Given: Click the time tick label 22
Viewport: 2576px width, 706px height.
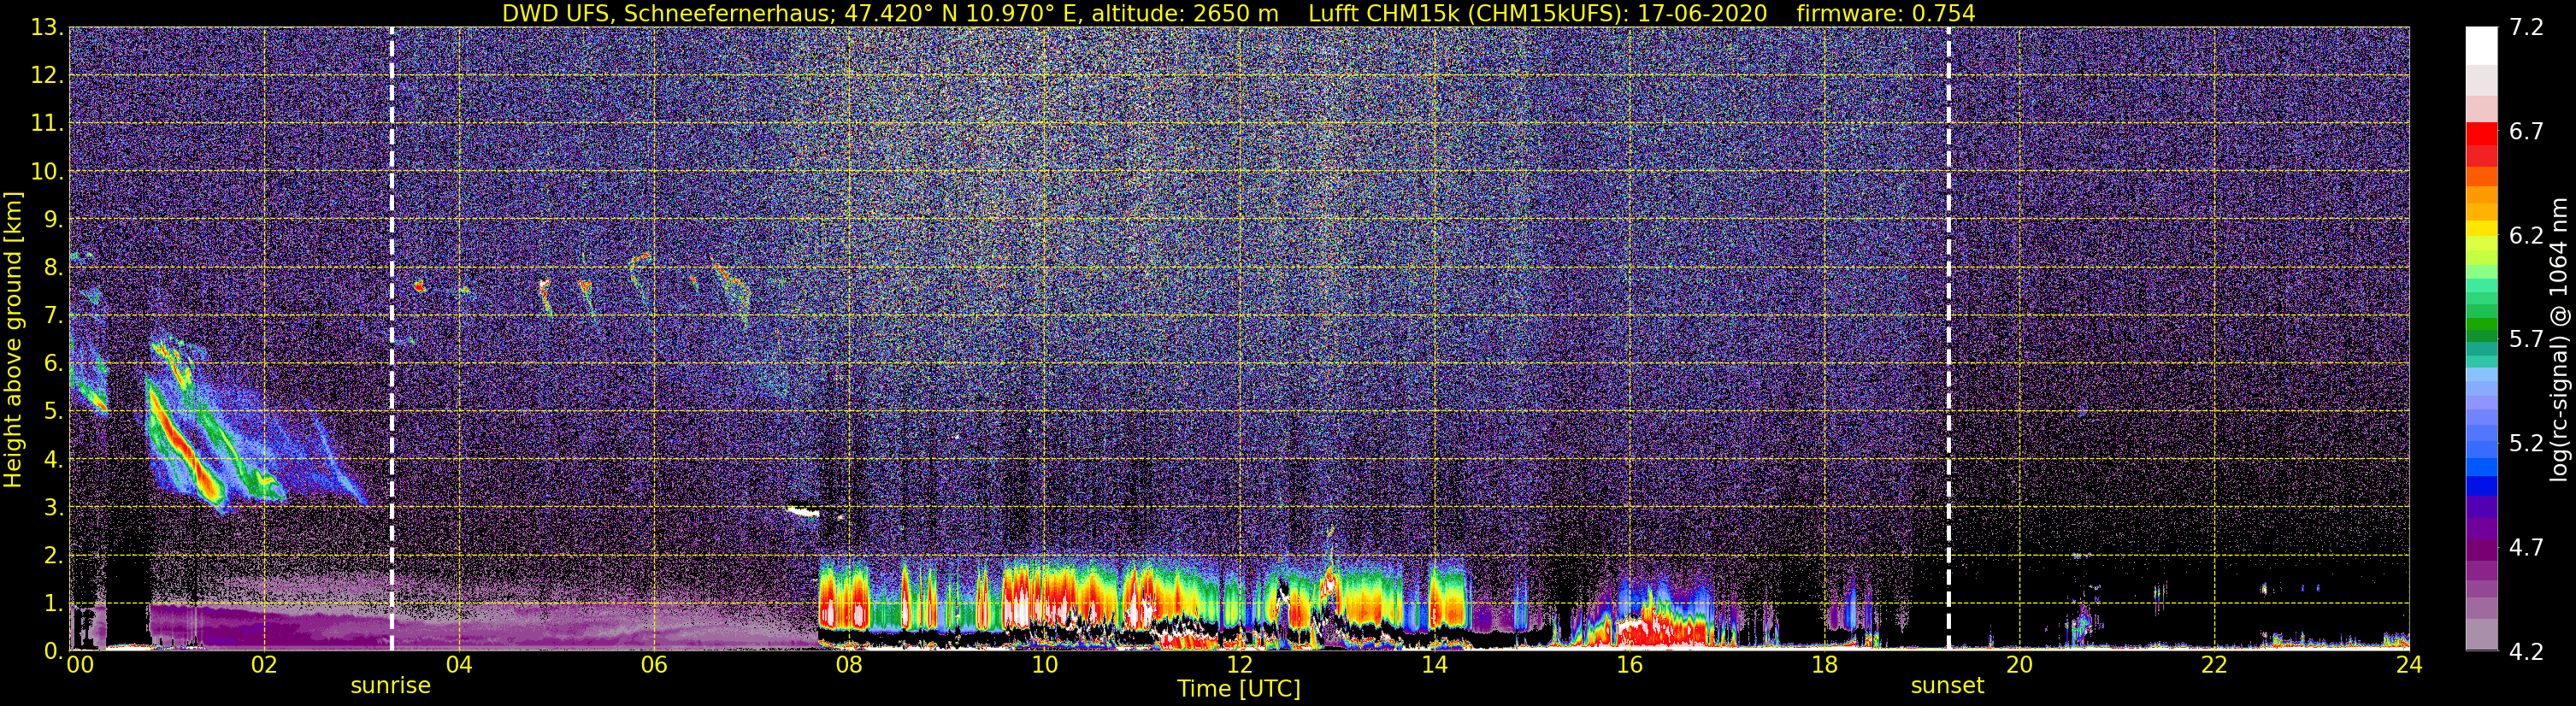Looking at the screenshot, I should click(x=2214, y=665).
